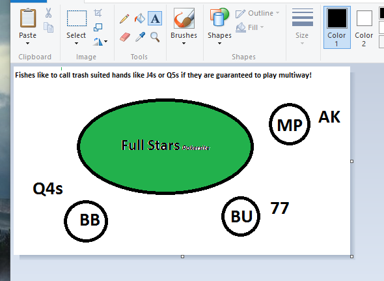
Task: Open the Shapes gallery dropdown
Action: point(220,44)
